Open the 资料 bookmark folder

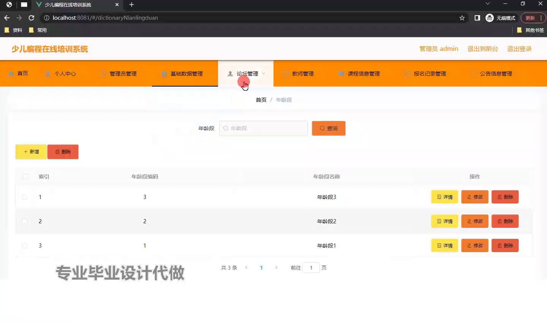(x=13, y=30)
